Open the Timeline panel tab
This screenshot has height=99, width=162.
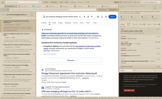coord(149,24)
